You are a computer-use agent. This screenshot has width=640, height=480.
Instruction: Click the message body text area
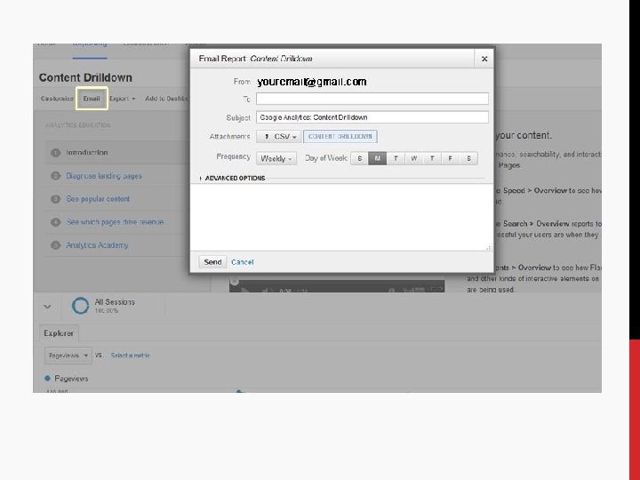[x=341, y=217]
